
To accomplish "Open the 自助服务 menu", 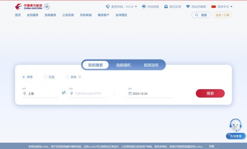I will 51,15.
